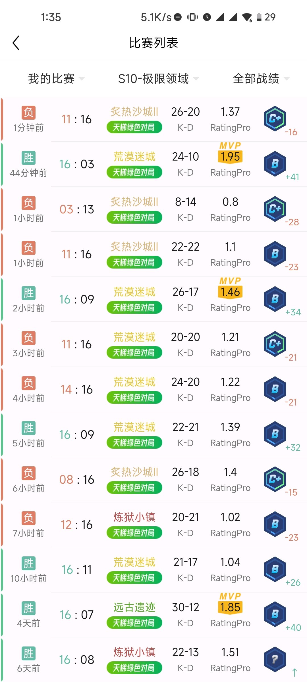Tap the 负 loss tag from 1分钟前
The image size is (307, 682).
pos(29,113)
